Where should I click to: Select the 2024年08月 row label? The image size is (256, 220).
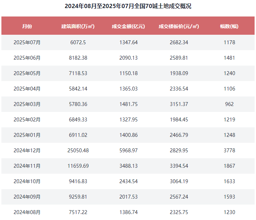pyautogui.click(x=27, y=212)
